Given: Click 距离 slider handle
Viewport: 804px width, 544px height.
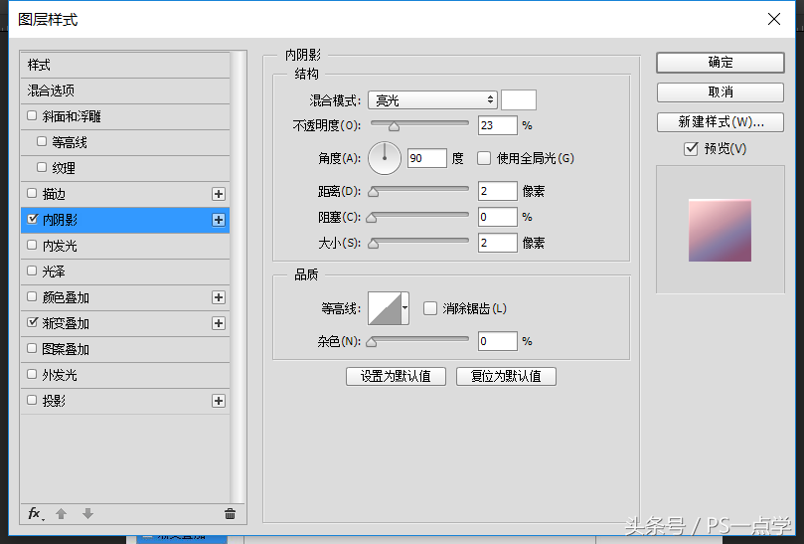Looking at the screenshot, I should (374, 192).
